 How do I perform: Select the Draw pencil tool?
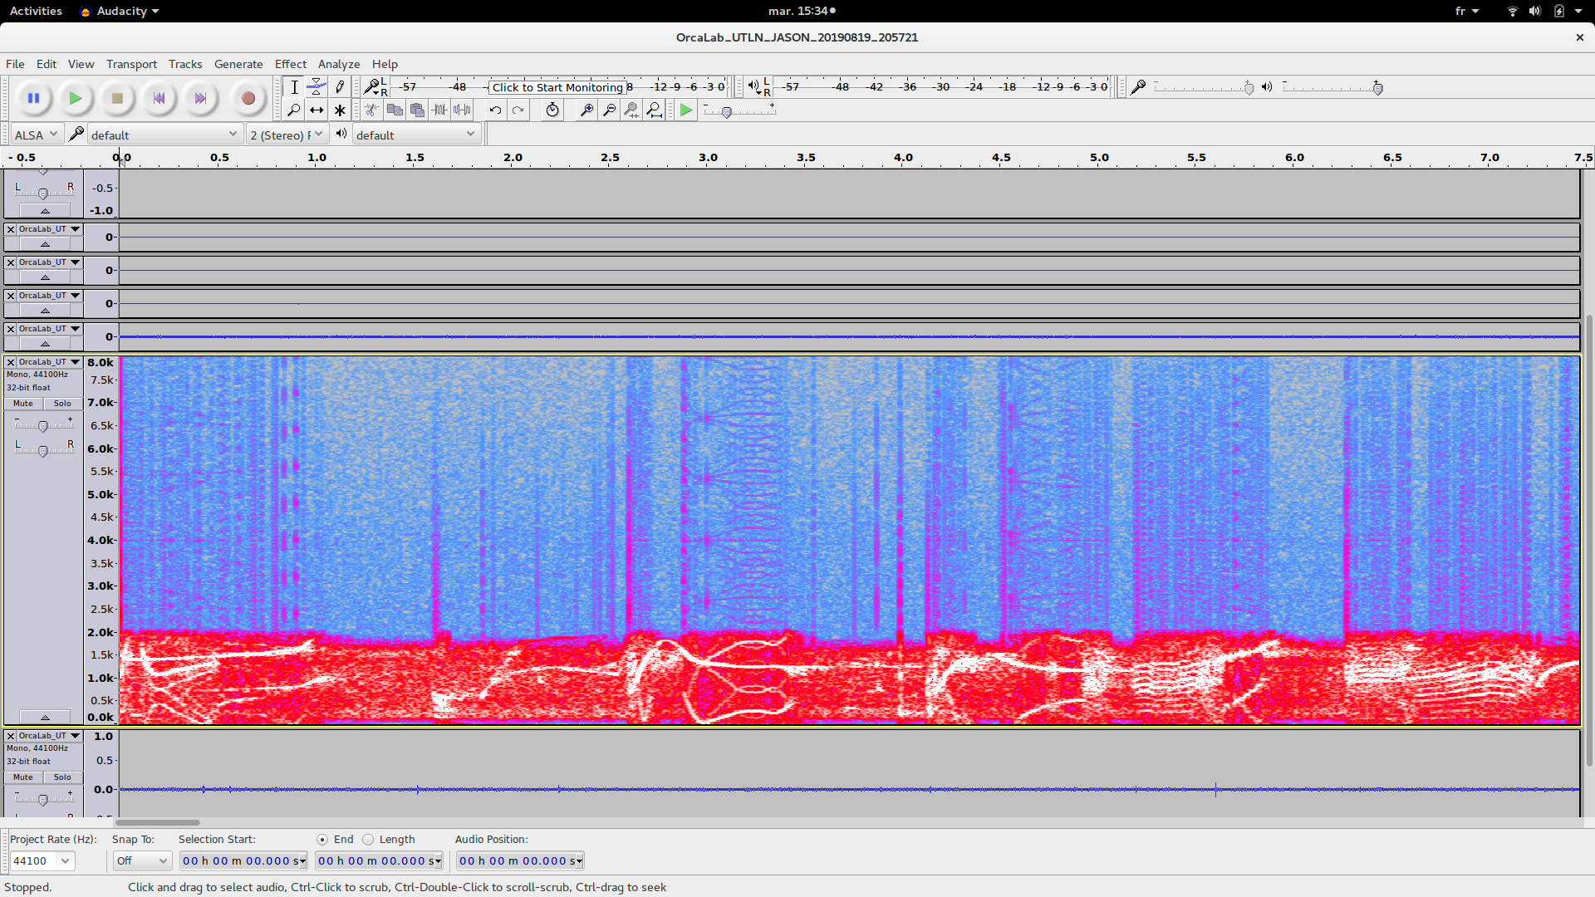(340, 86)
